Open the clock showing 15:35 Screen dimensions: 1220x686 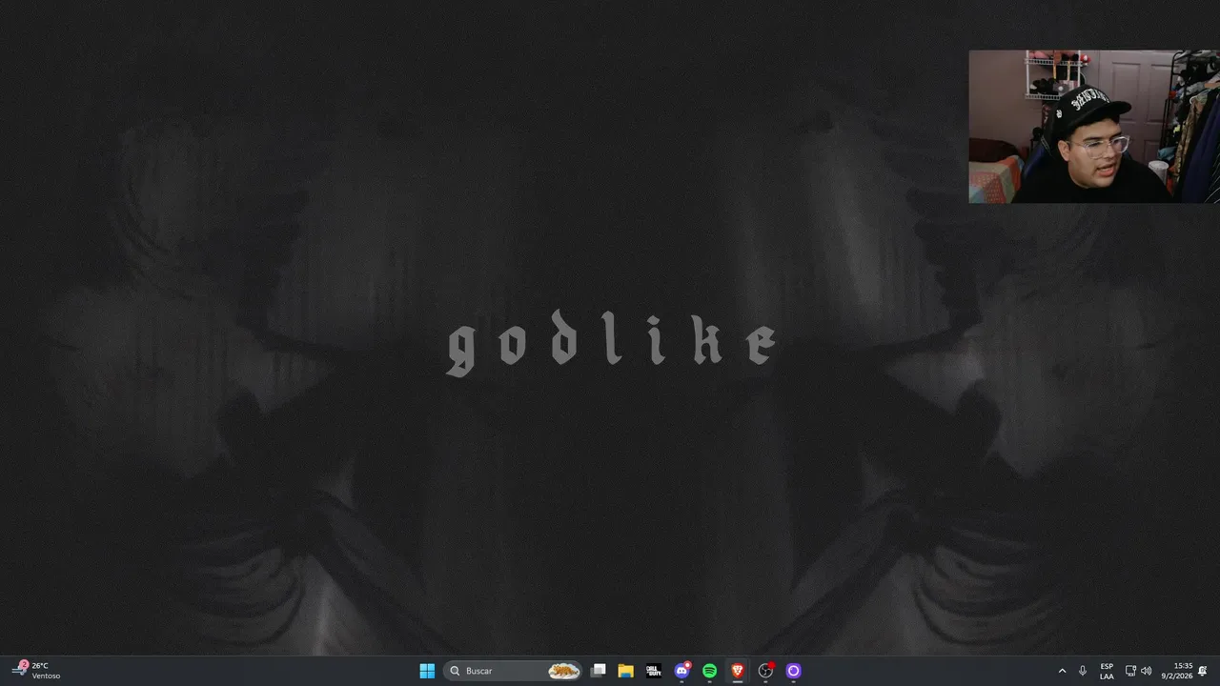click(1178, 671)
